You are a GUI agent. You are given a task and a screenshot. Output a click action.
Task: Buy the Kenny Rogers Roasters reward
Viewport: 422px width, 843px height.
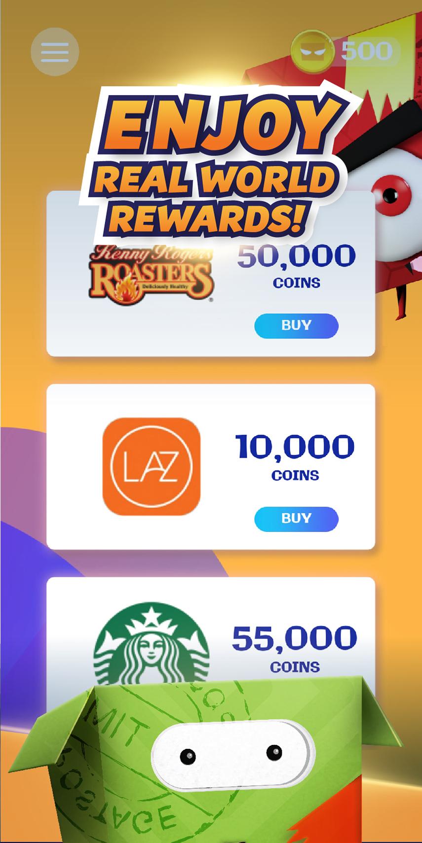[296, 326]
